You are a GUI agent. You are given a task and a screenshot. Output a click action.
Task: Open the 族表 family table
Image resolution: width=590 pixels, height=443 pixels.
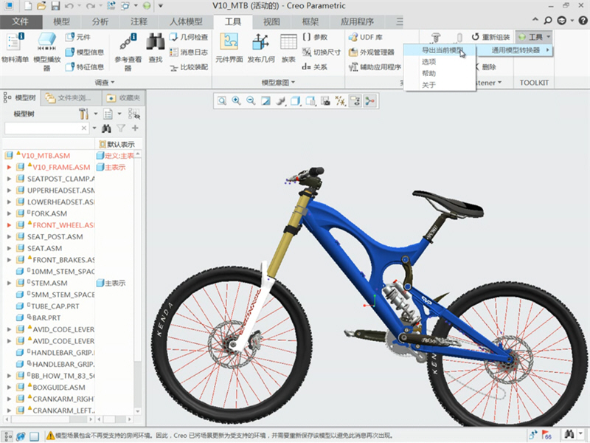click(288, 48)
